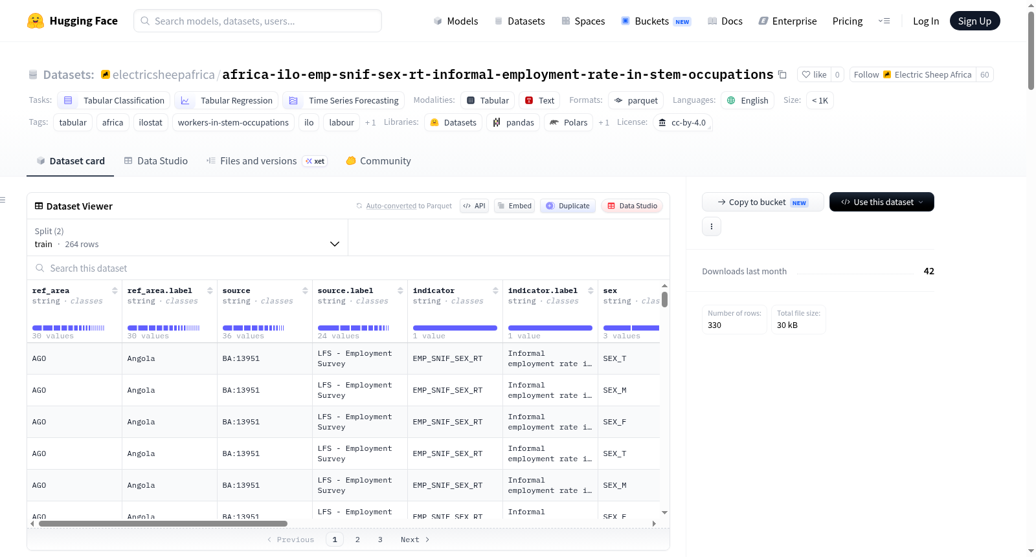Focus the Search this dataset field

click(348, 268)
